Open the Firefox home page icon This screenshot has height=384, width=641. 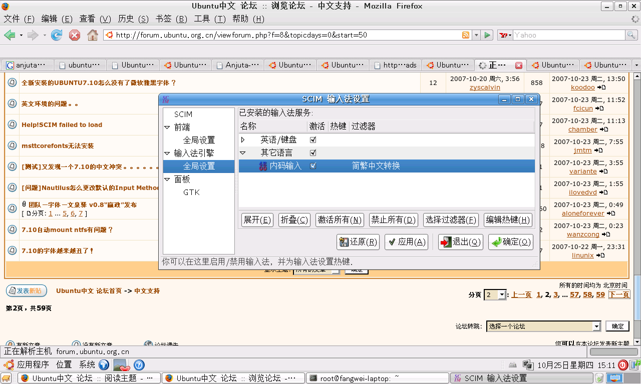click(x=93, y=35)
